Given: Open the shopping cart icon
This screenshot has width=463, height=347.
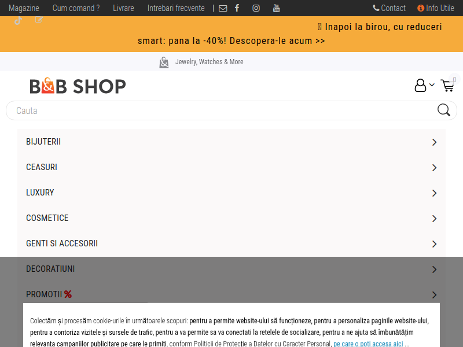Looking at the screenshot, I should (447, 86).
